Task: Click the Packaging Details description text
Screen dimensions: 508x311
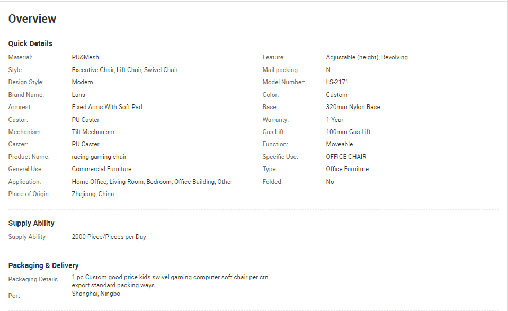Action: (x=170, y=281)
